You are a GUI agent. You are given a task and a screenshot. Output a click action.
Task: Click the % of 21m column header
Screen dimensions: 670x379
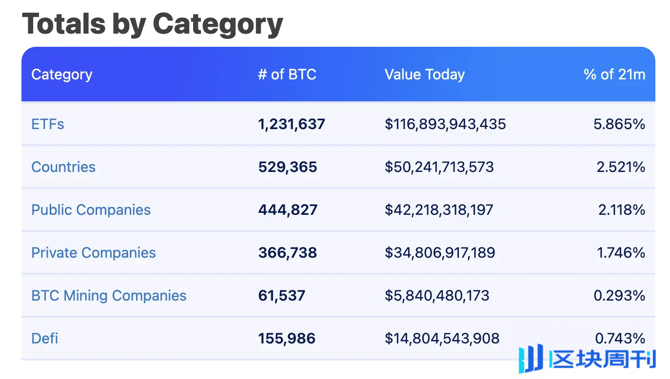click(614, 75)
